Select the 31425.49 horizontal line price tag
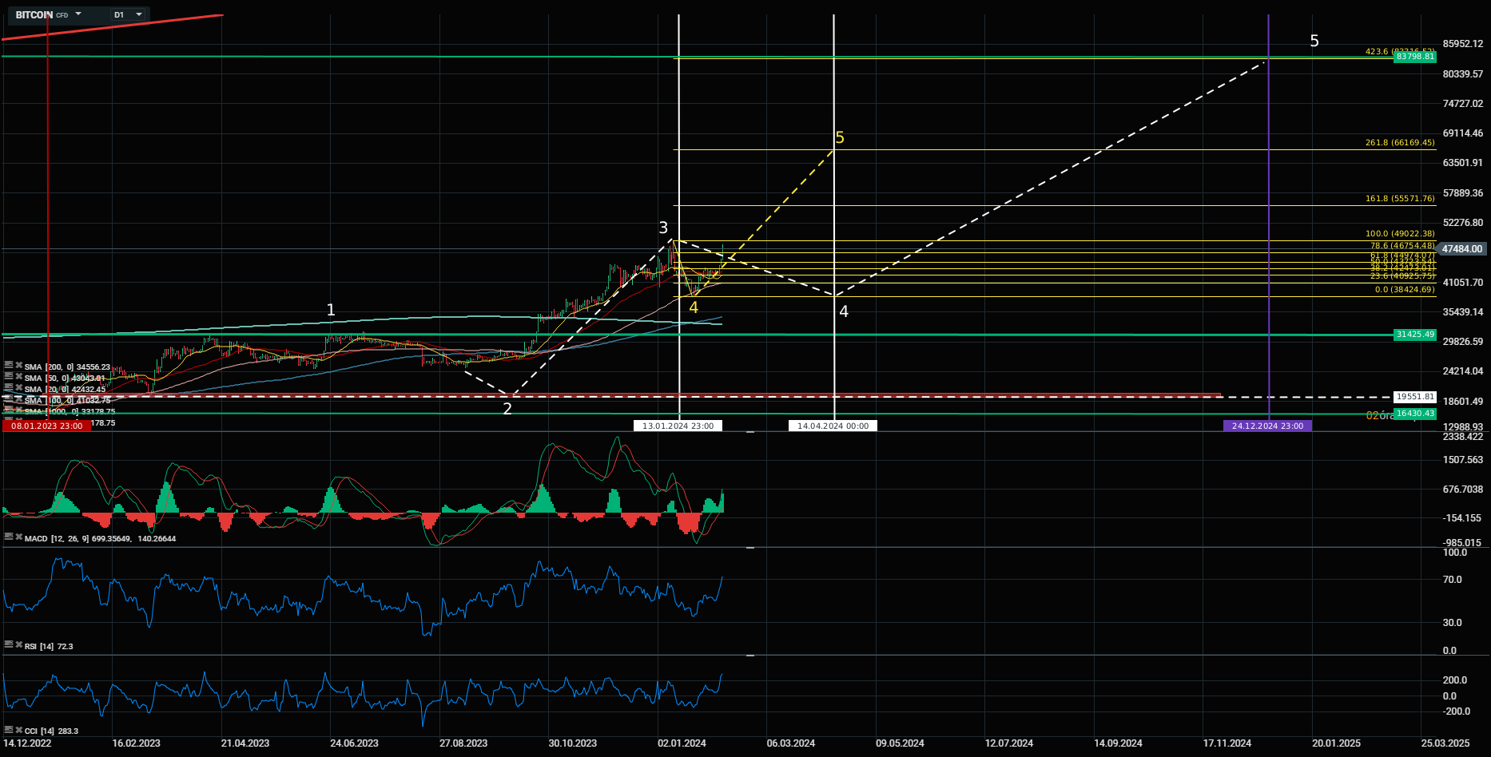The image size is (1491, 757). click(1414, 335)
